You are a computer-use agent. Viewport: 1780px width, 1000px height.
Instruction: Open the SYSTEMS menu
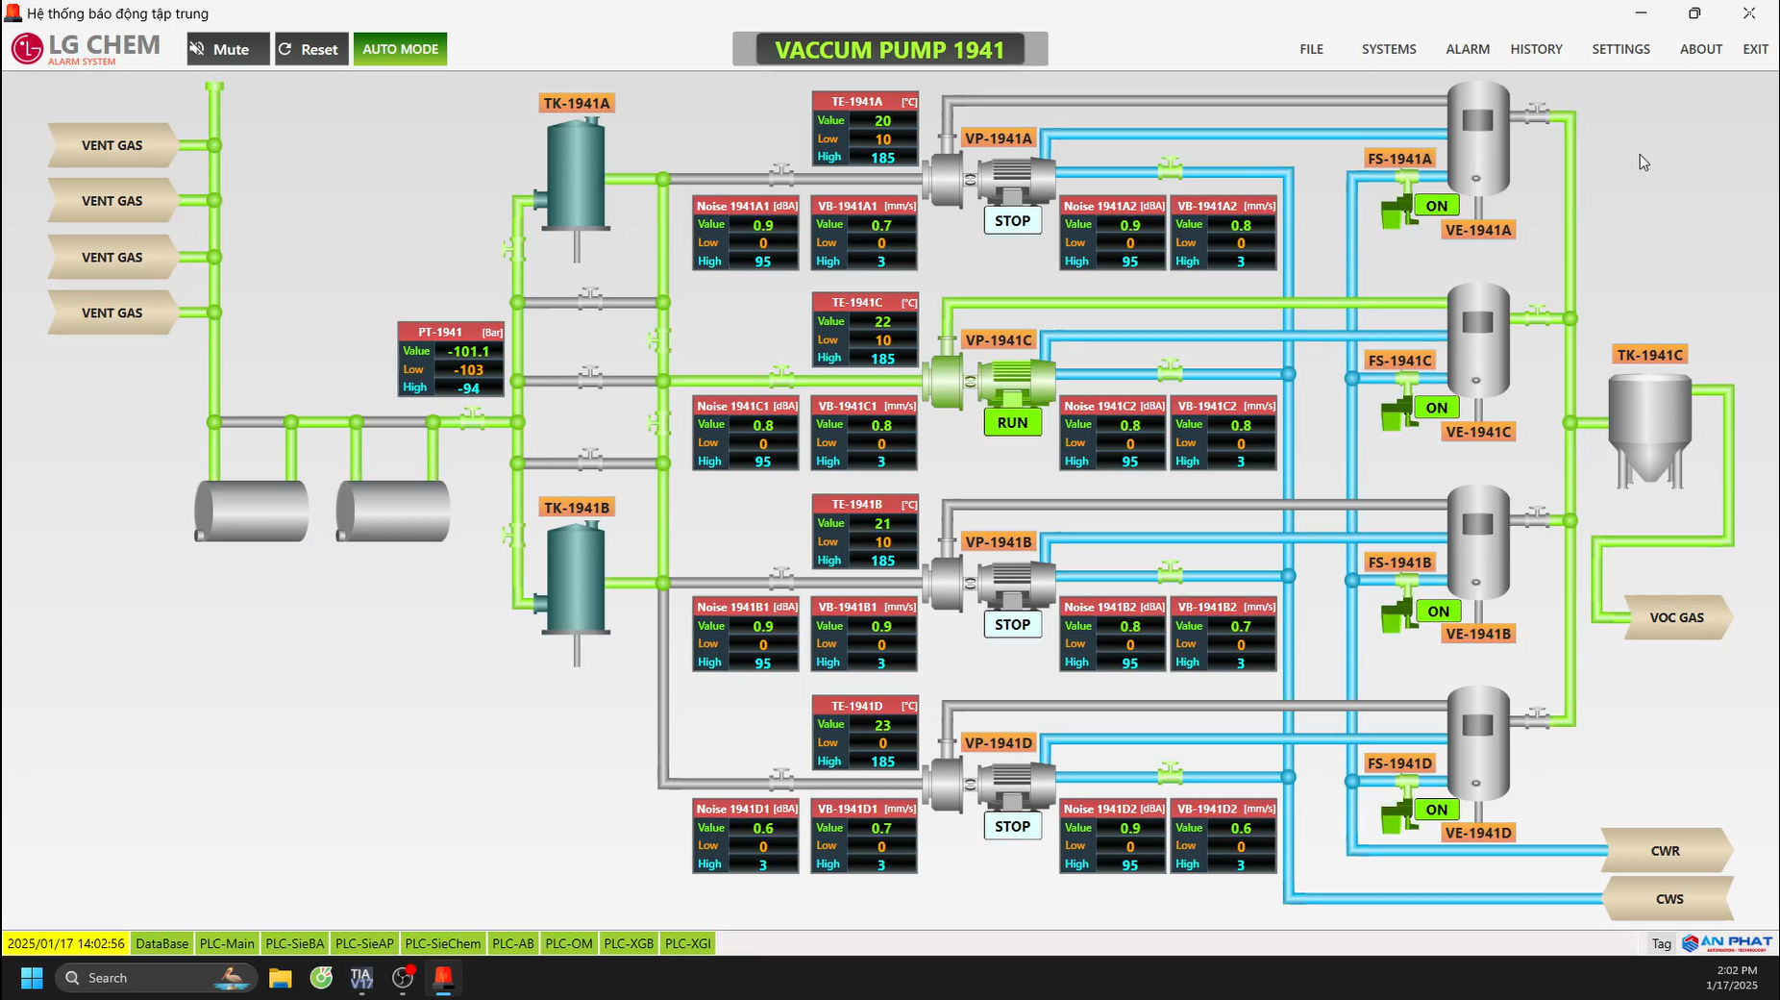click(x=1388, y=49)
